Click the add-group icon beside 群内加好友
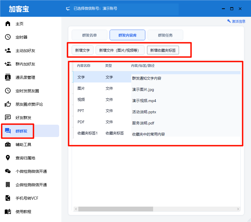This screenshot has width=251, height=222. pos(8,64)
